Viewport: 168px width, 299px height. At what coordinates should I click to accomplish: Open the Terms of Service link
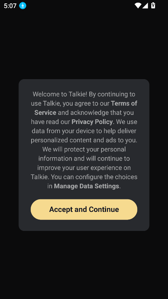point(86,108)
